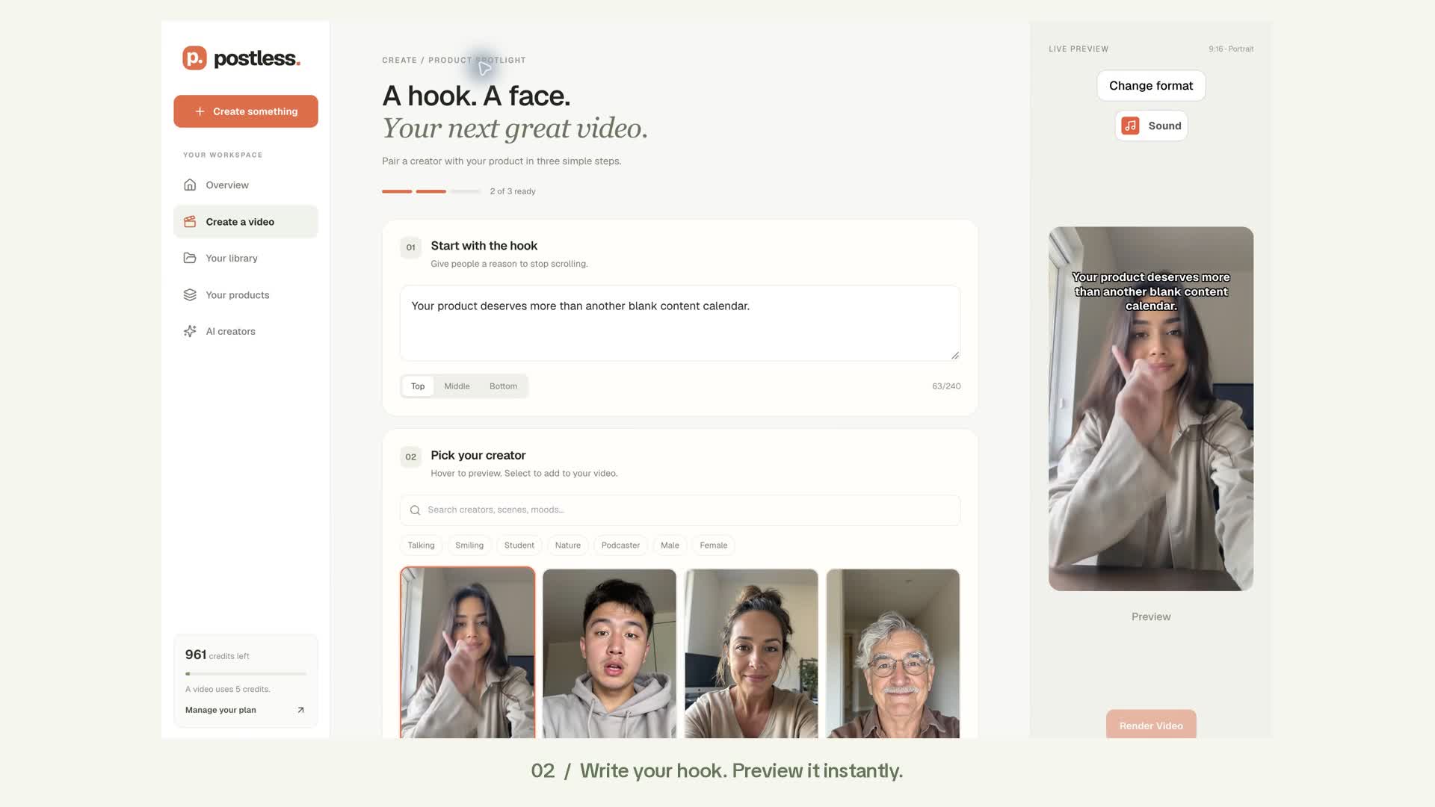Click the Render Video button
Screen dimensions: 1435x807
[x=1151, y=724]
